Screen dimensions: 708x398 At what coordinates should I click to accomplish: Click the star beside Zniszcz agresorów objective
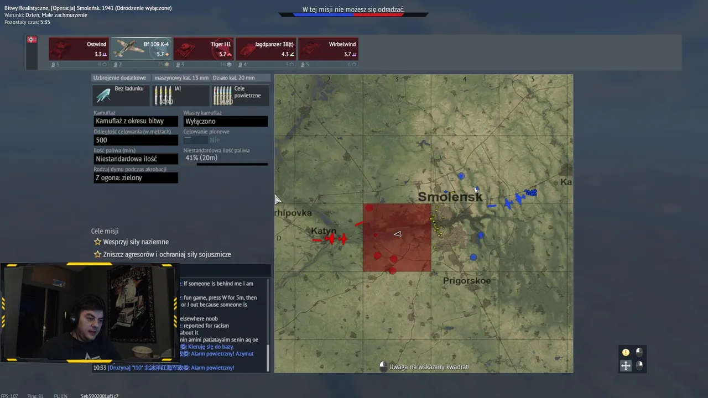97,254
